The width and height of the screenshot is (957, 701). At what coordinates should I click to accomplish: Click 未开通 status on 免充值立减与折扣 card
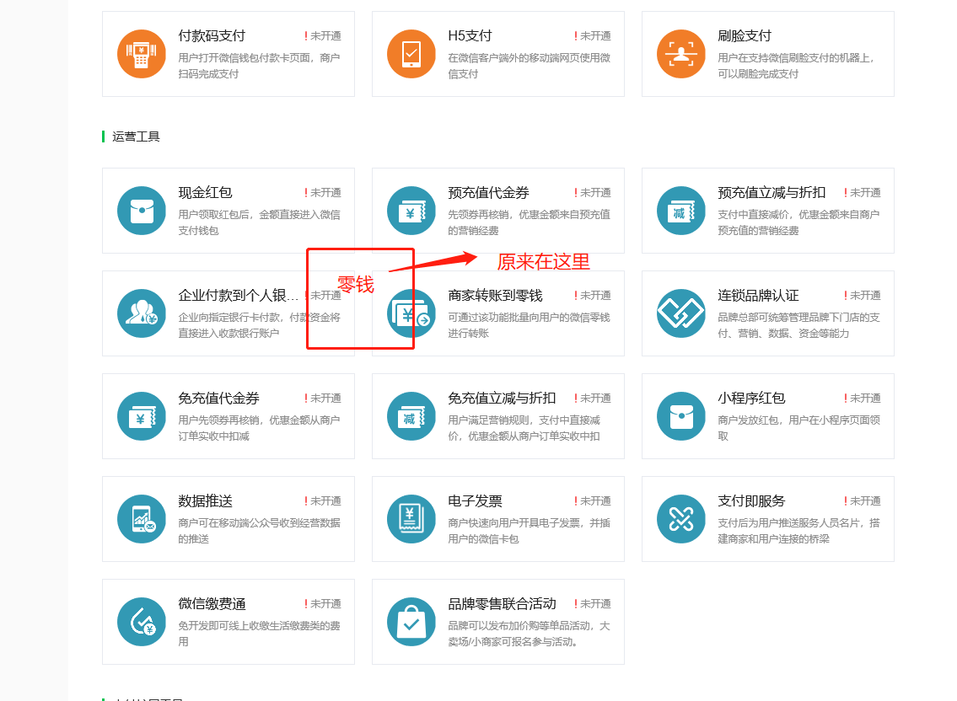(593, 399)
